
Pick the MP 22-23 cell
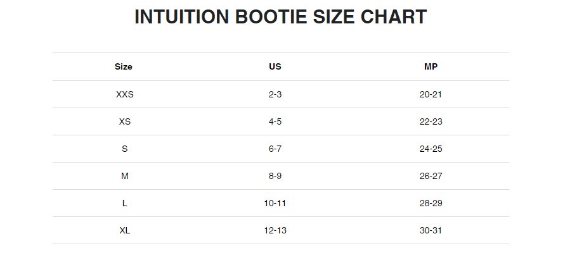click(431, 121)
